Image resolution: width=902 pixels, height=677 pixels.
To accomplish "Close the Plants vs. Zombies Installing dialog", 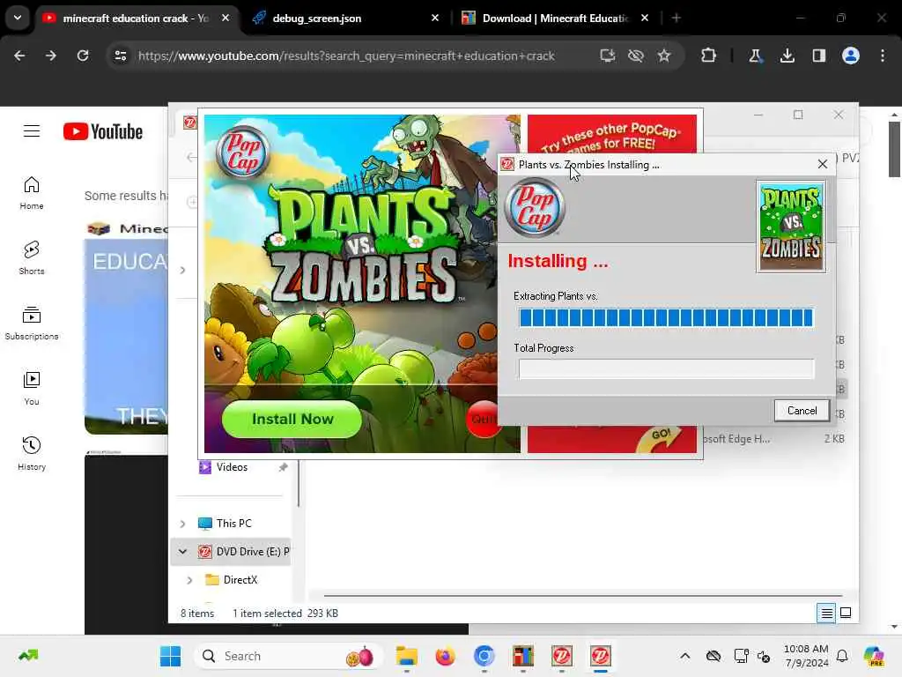I will point(823,164).
